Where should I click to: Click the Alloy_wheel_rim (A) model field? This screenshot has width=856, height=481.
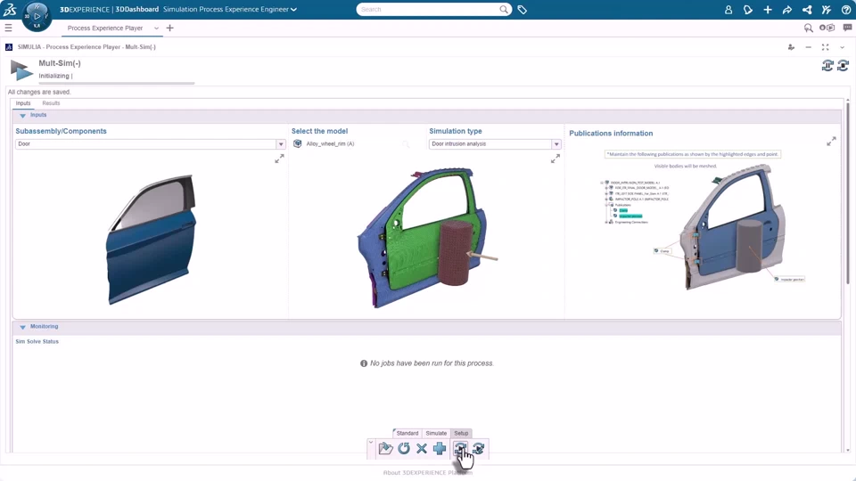coord(330,144)
